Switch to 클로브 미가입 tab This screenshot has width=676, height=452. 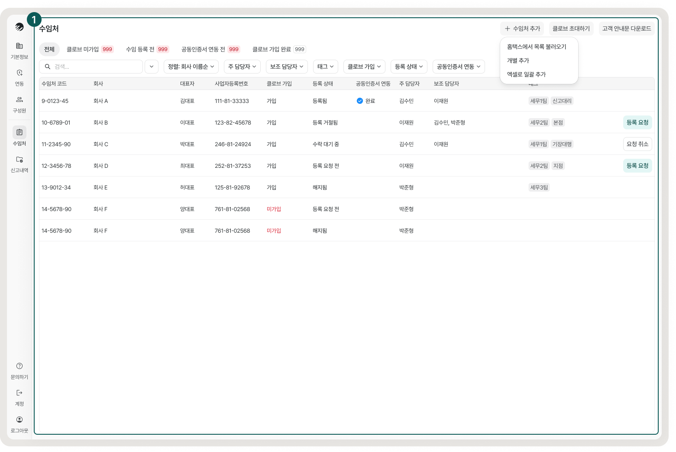[x=89, y=49]
